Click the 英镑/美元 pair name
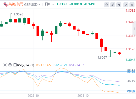 click(x=16, y=4)
